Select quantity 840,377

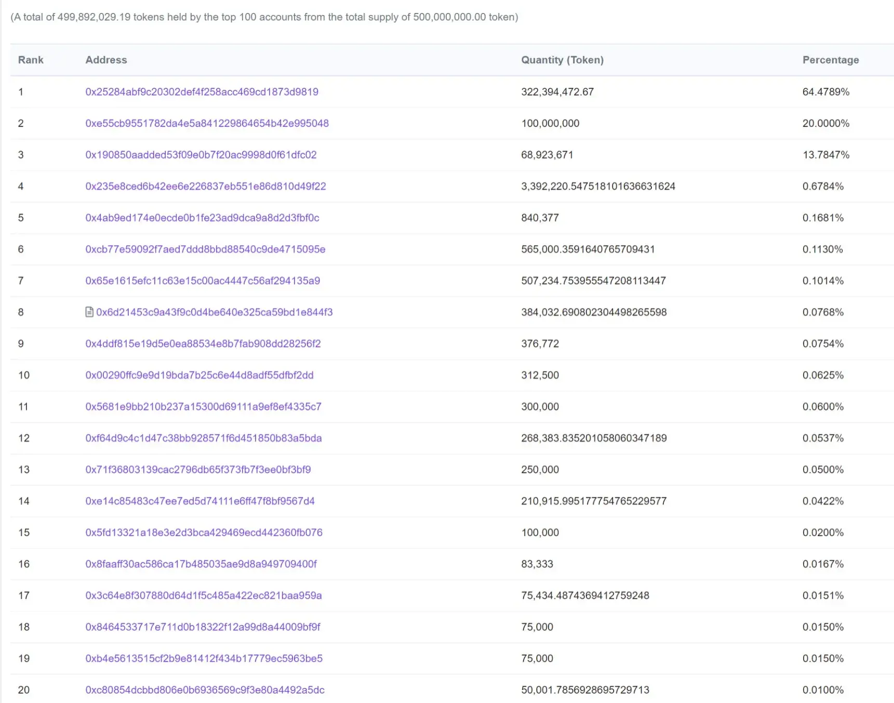pos(540,218)
